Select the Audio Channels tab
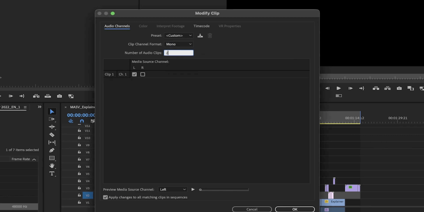Screen dimensions: 424x212 [x=117, y=26]
